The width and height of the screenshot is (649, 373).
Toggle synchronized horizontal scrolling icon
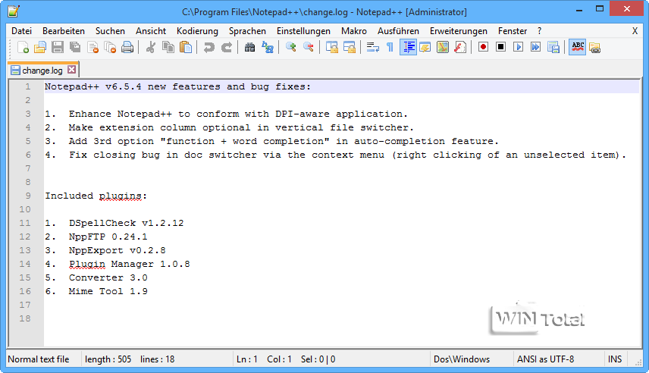click(x=350, y=47)
